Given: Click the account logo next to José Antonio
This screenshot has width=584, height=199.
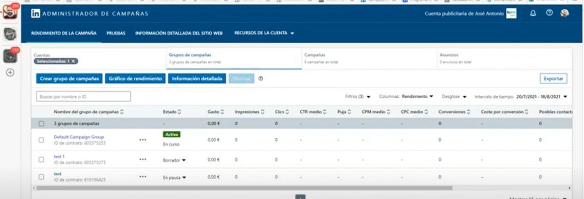Looking at the screenshot, I should pyautogui.click(x=511, y=14).
